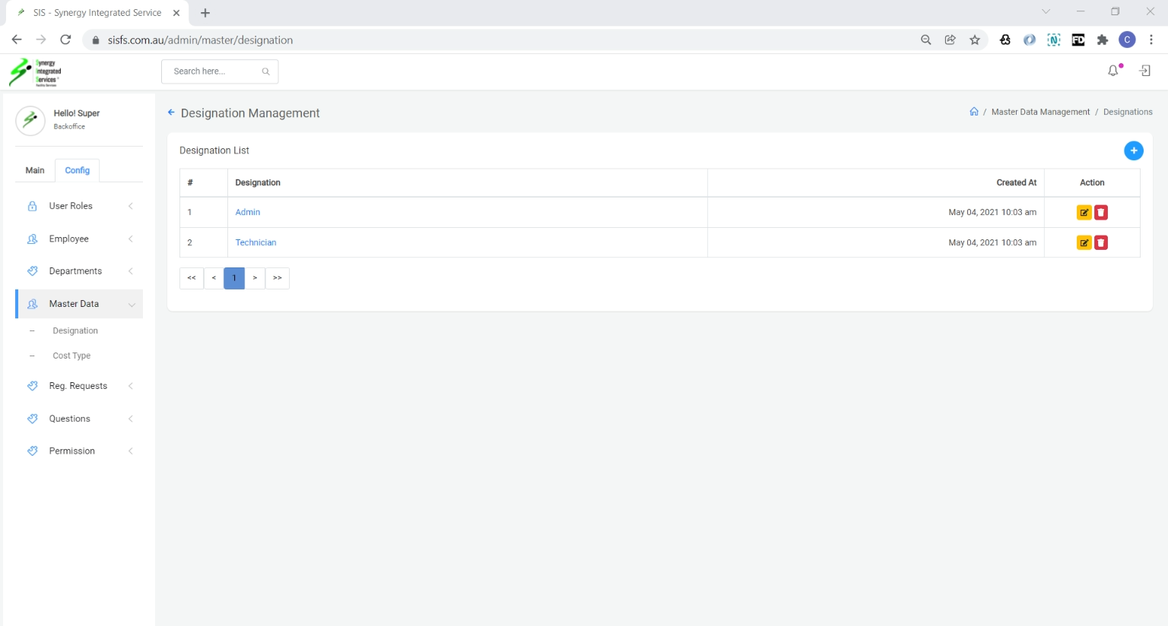1168x626 pixels.
Task: Delete the Technician designation via trash icon
Action: tap(1100, 243)
